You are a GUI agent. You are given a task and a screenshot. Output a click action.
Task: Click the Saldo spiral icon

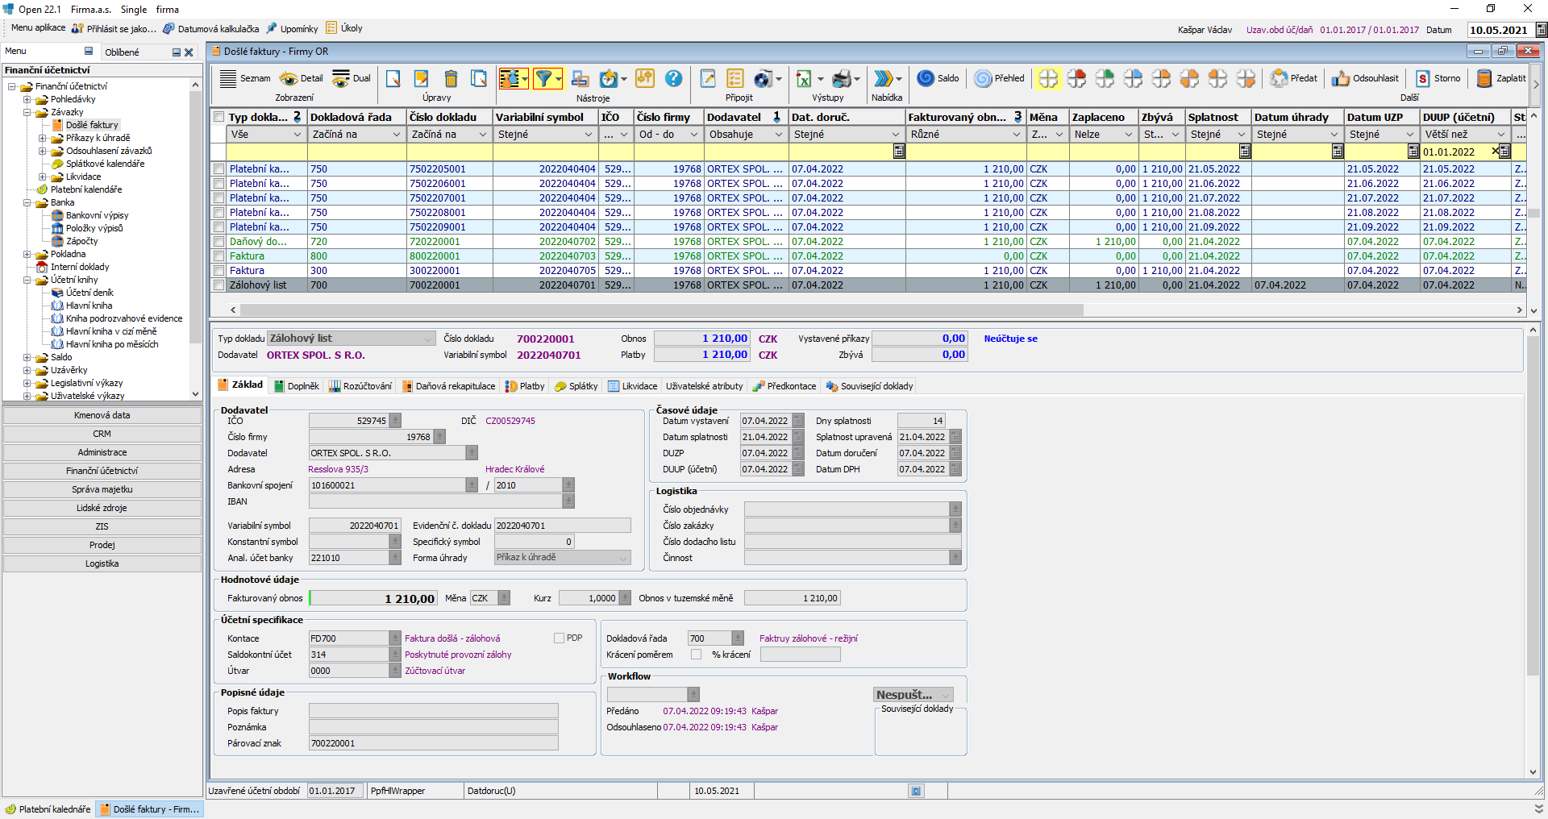pyautogui.click(x=926, y=78)
